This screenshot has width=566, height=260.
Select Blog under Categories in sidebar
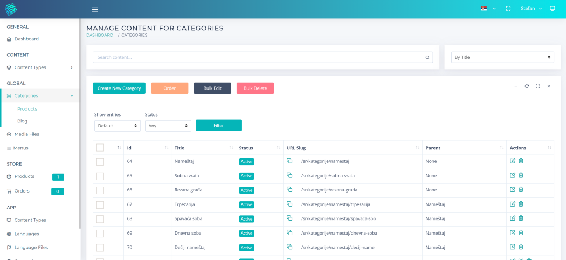[x=22, y=121]
